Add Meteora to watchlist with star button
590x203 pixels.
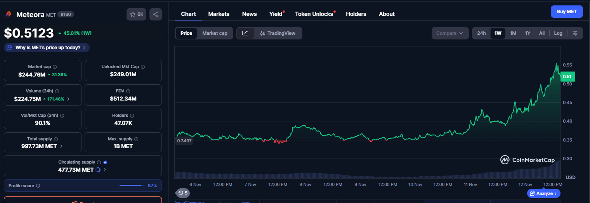click(136, 14)
